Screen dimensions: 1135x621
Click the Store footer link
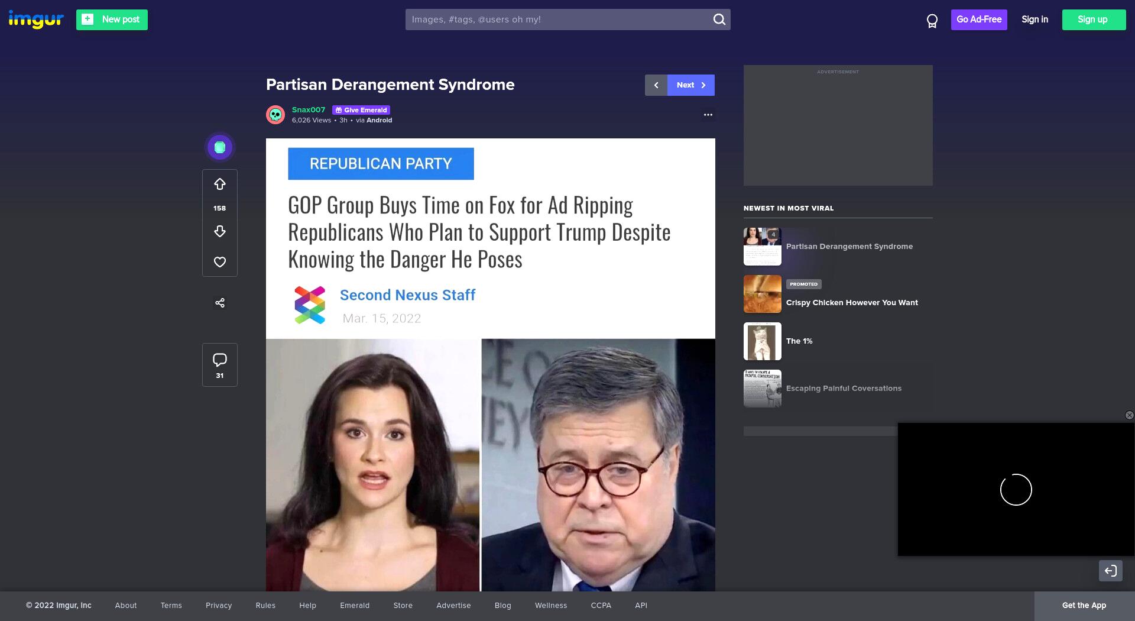pos(403,606)
